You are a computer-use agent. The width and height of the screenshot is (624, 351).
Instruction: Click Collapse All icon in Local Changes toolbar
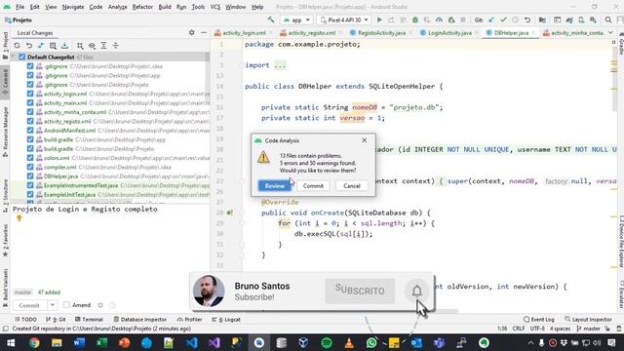(115, 46)
